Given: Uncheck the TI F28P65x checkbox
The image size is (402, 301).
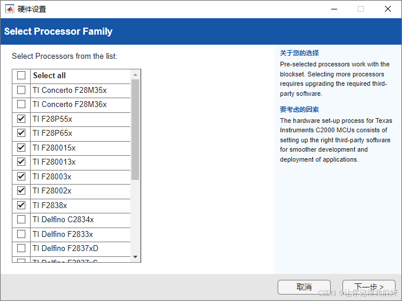Looking at the screenshot, I should tap(21, 133).
